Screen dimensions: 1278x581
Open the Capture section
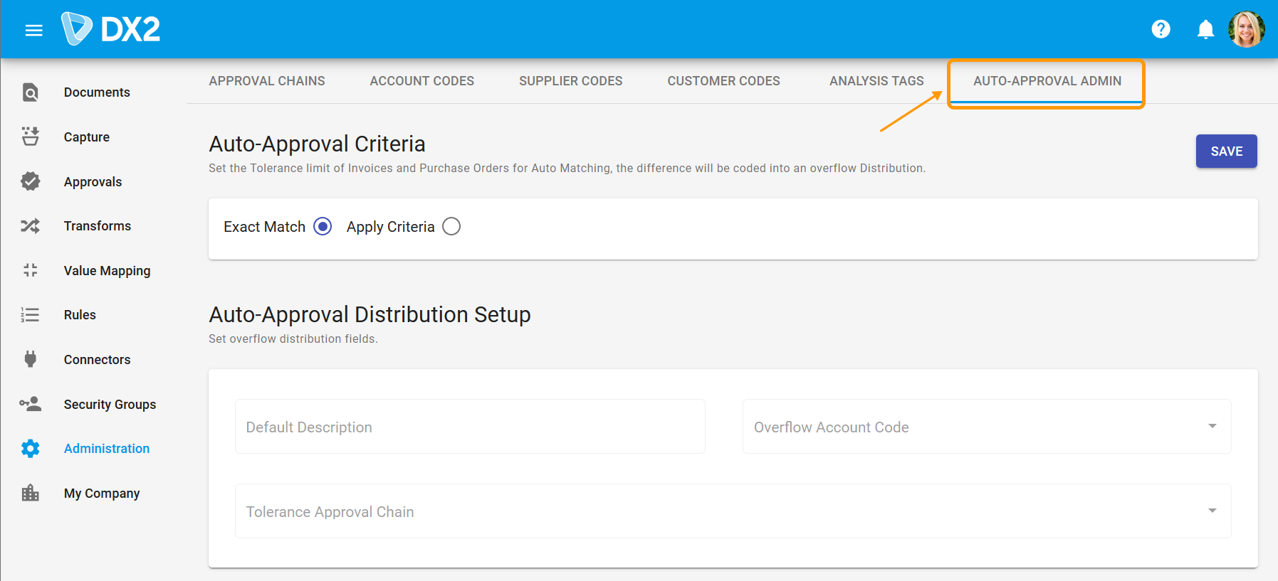tap(87, 137)
